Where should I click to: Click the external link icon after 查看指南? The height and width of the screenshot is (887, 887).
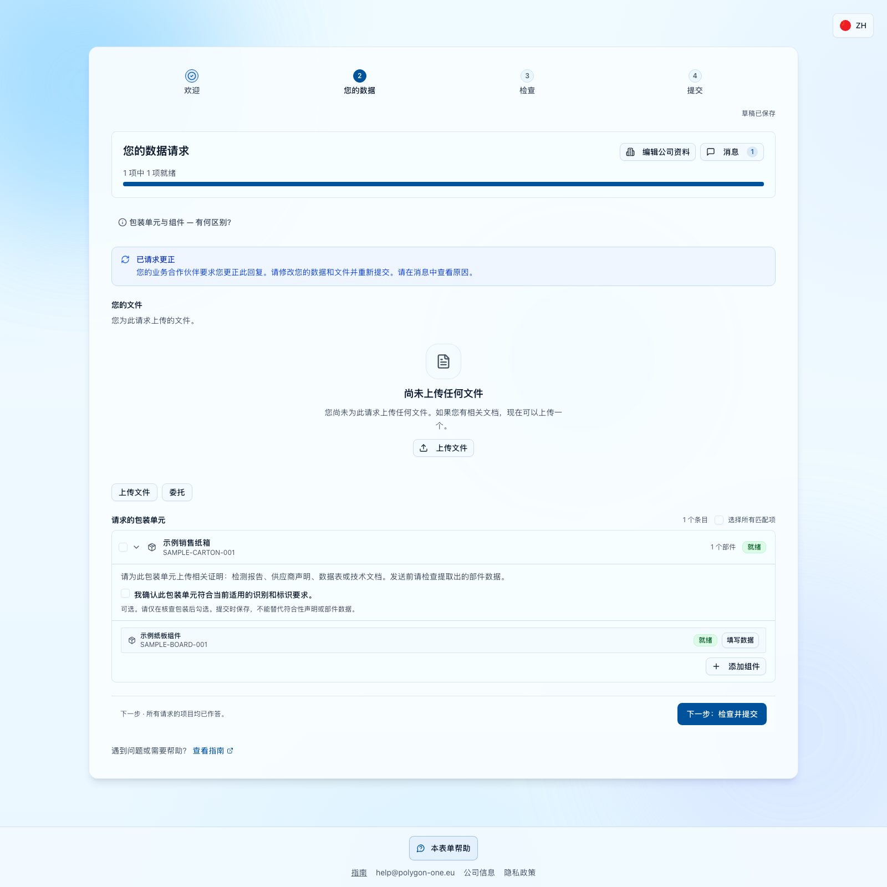click(230, 751)
